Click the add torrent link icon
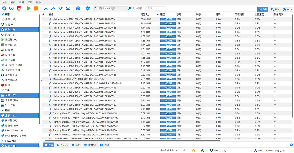 pos(11,8)
